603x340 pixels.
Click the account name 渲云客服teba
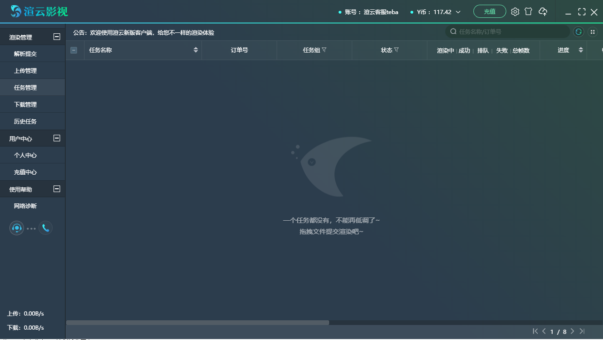[381, 12]
